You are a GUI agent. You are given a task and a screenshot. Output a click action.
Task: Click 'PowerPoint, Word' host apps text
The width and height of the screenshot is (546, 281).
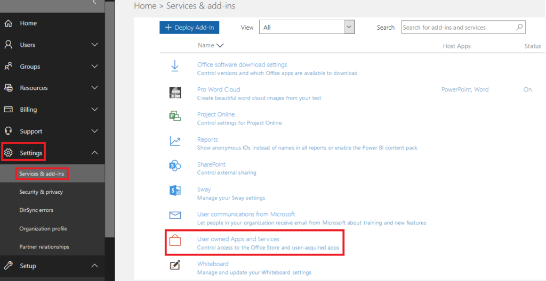tap(465, 89)
